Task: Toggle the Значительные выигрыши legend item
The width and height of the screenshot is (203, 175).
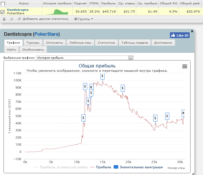Action: (138, 167)
